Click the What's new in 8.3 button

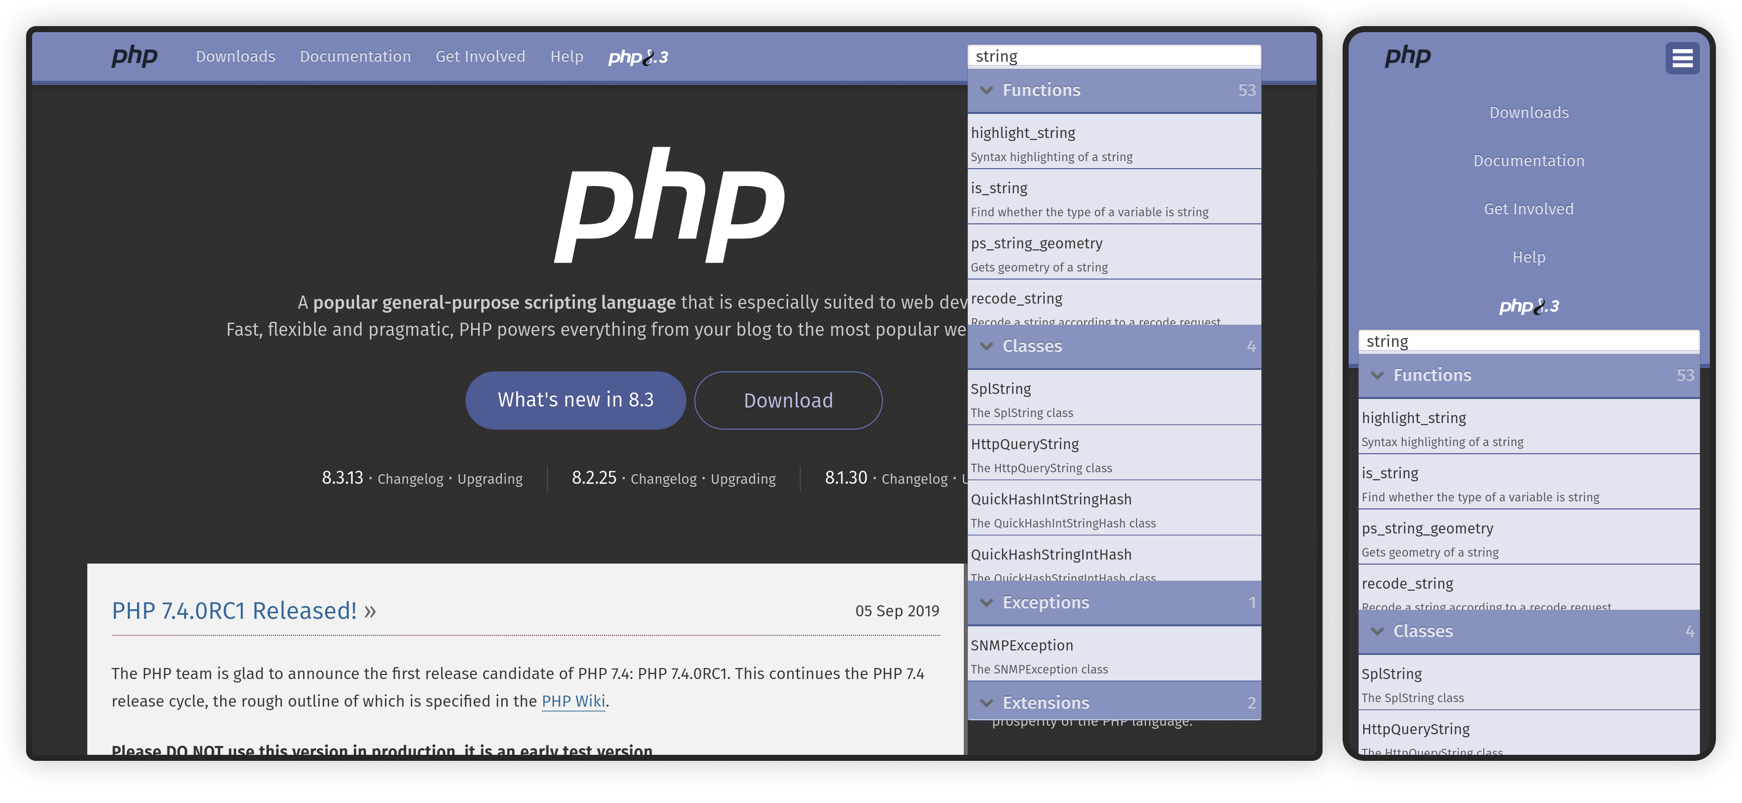tap(575, 400)
